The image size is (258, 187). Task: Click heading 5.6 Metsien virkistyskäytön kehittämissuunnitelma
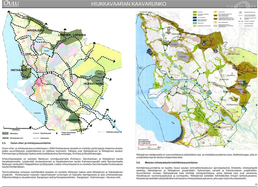[167, 163]
